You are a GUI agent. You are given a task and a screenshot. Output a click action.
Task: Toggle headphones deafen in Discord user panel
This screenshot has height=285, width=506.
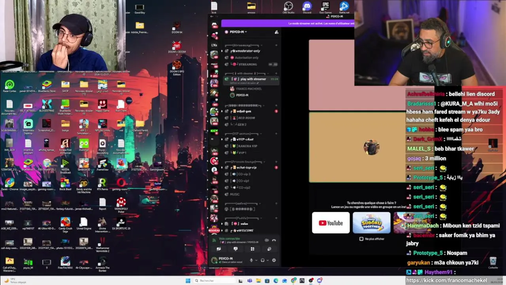point(262,260)
